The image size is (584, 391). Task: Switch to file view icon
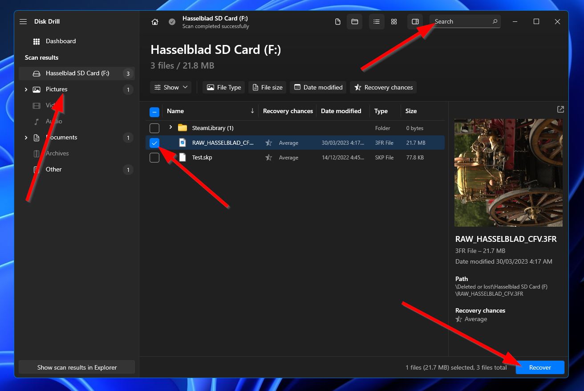click(x=338, y=22)
